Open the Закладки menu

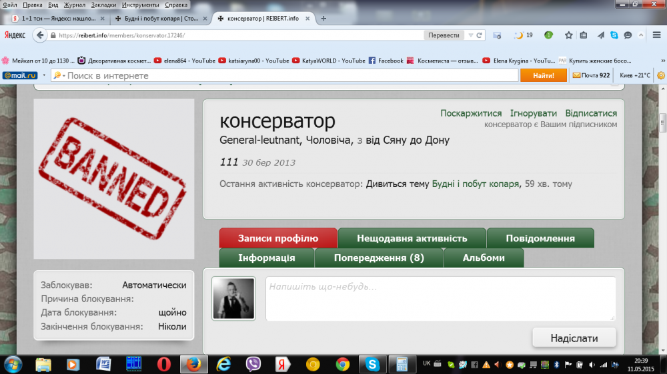[x=103, y=5]
